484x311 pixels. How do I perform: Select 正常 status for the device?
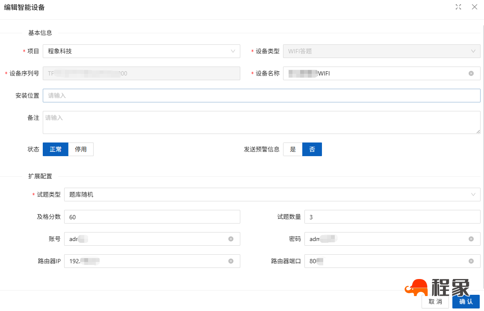[55, 149]
